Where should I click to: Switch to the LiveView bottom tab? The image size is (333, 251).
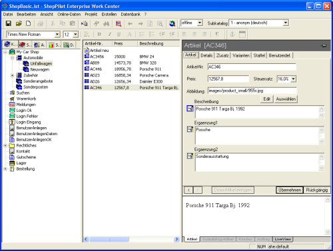[282, 239]
